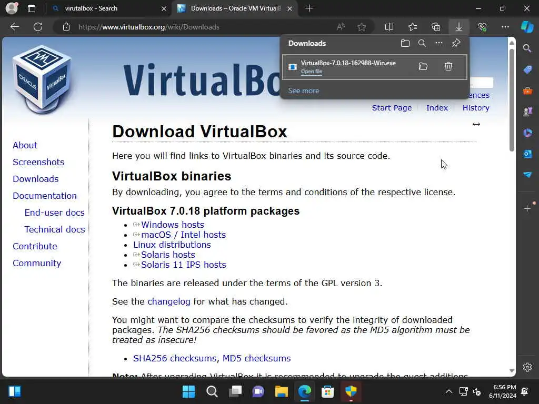
Task: Open the Edge sidebar search icon
Action: (527, 48)
